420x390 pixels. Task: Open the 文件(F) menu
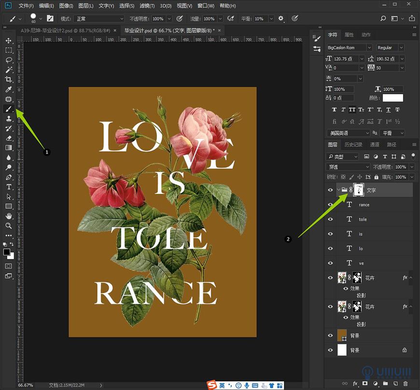[26, 6]
